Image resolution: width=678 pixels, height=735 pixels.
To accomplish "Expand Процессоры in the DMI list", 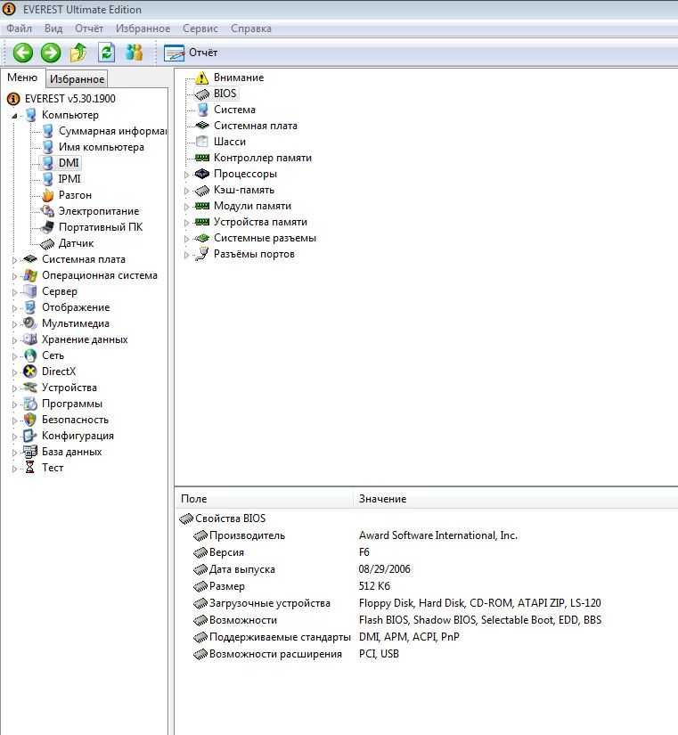I will click(186, 175).
